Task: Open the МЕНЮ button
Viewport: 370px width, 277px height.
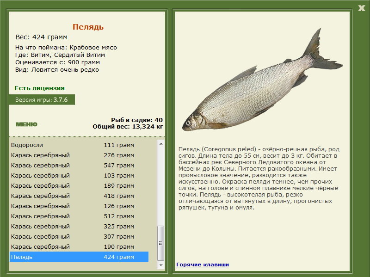Action: click(26, 124)
